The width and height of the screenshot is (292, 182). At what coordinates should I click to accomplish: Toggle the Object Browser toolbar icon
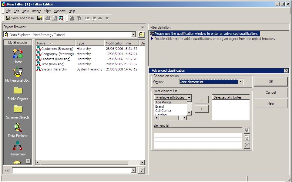[x=61, y=18]
